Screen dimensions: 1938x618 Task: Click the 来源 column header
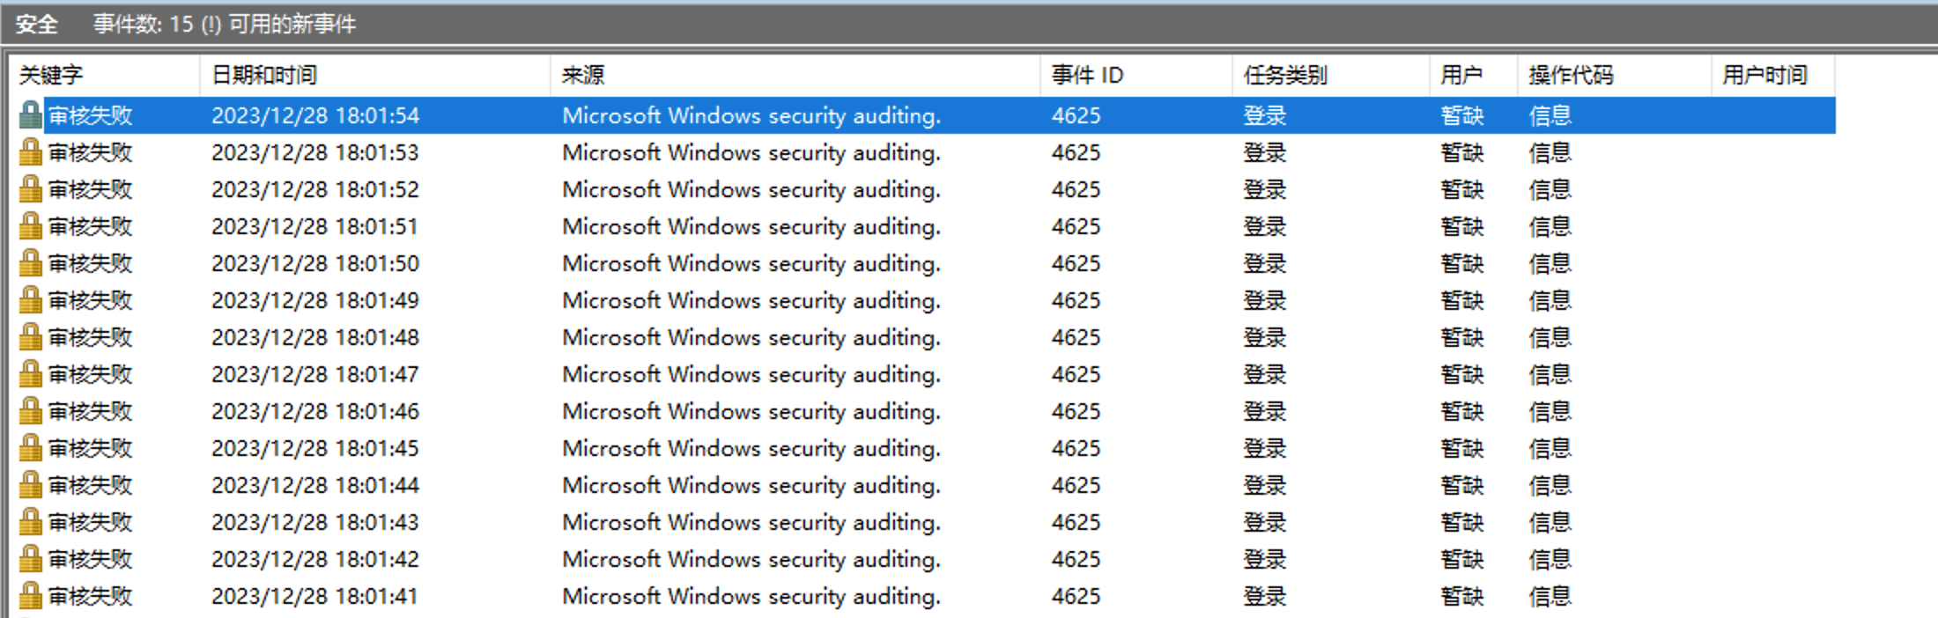click(583, 76)
